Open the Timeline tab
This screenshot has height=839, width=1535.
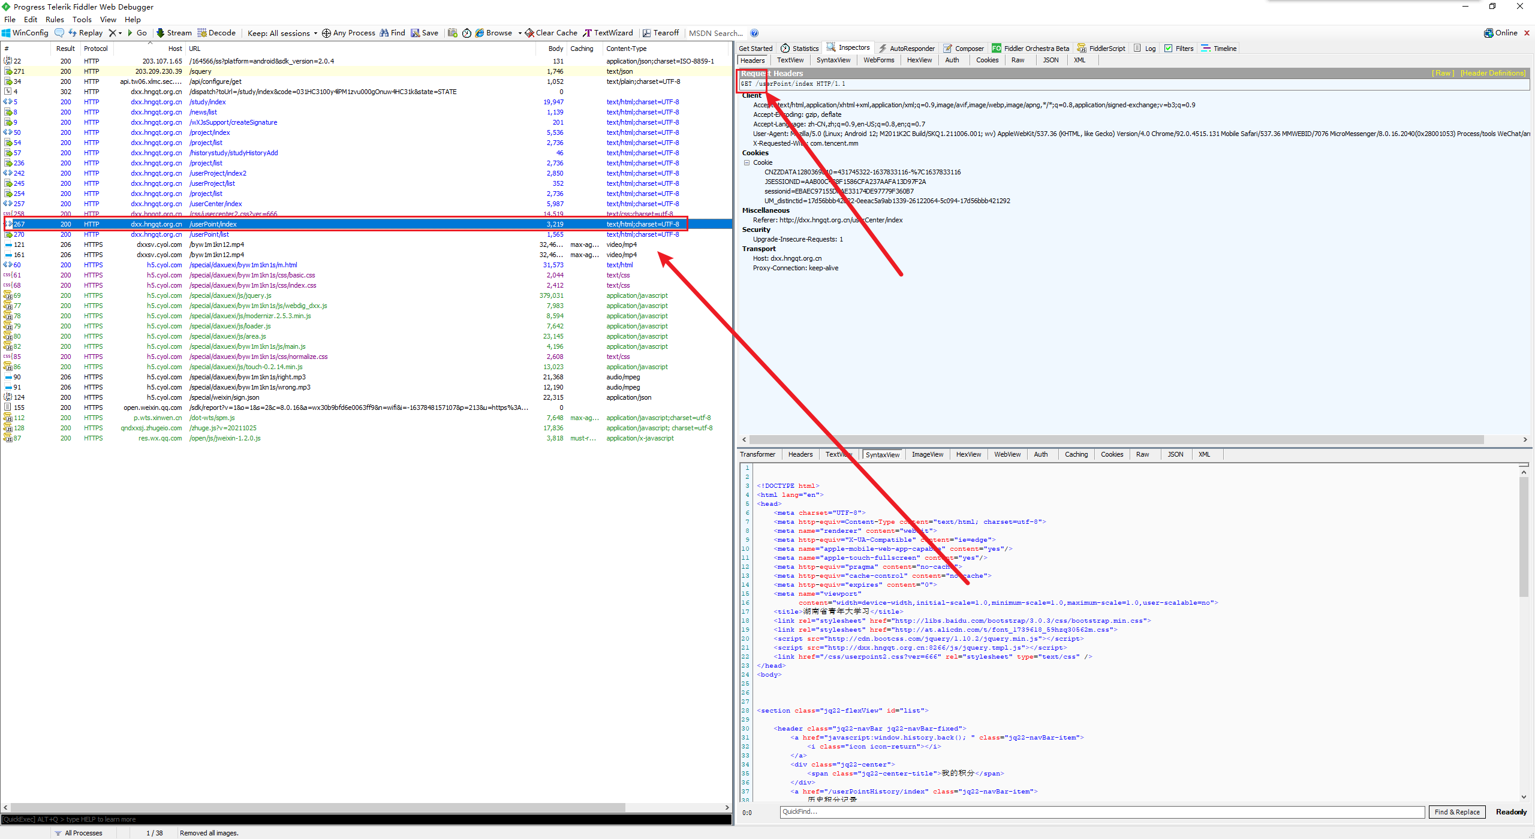(x=1219, y=49)
